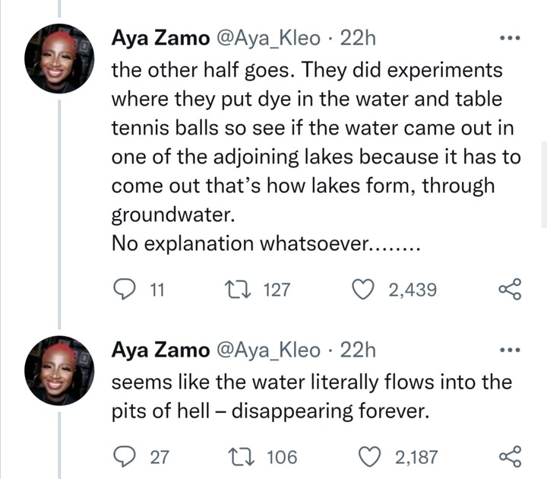Click the page scrollbar on the right edge

click(x=544, y=184)
